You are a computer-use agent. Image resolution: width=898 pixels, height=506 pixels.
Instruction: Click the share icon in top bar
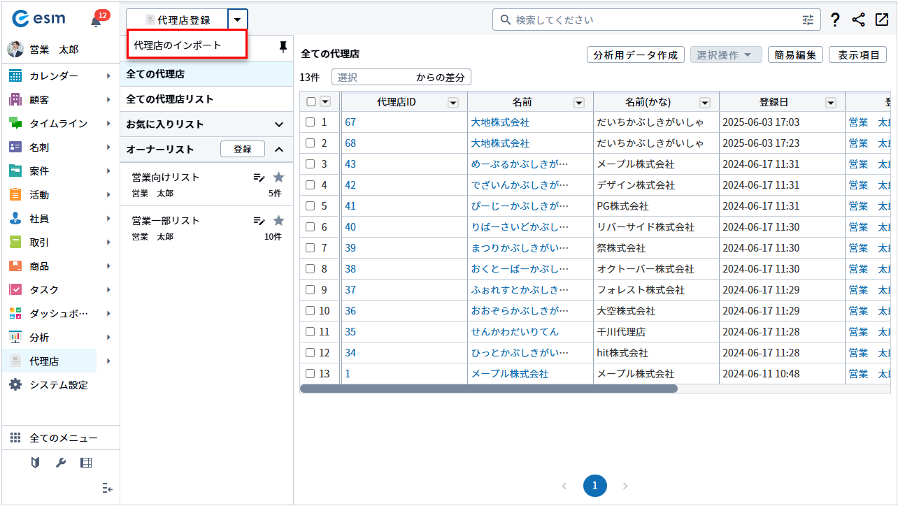point(858,20)
